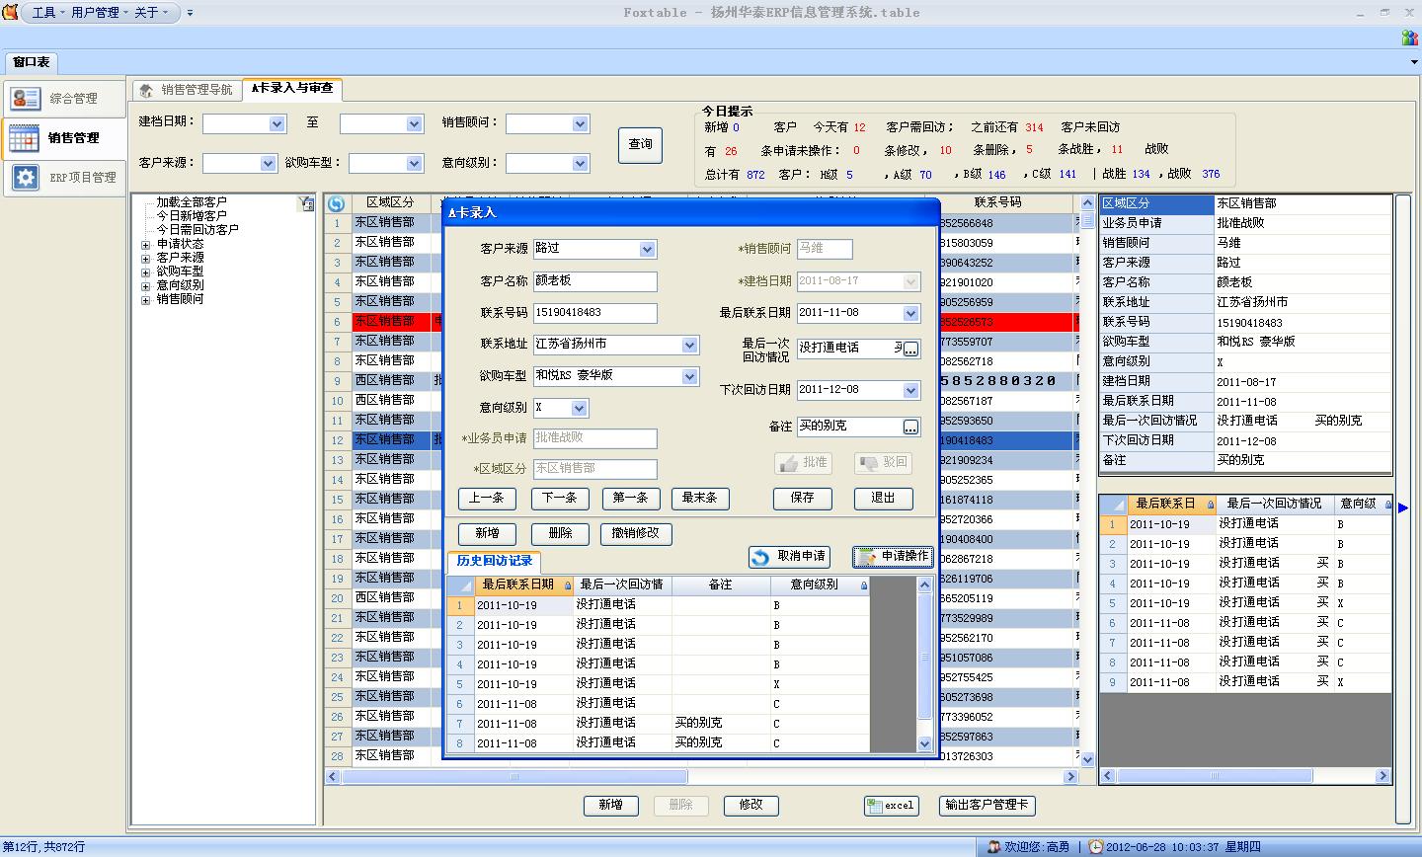Click history table vertical scrollbar up arrow

coord(924,584)
